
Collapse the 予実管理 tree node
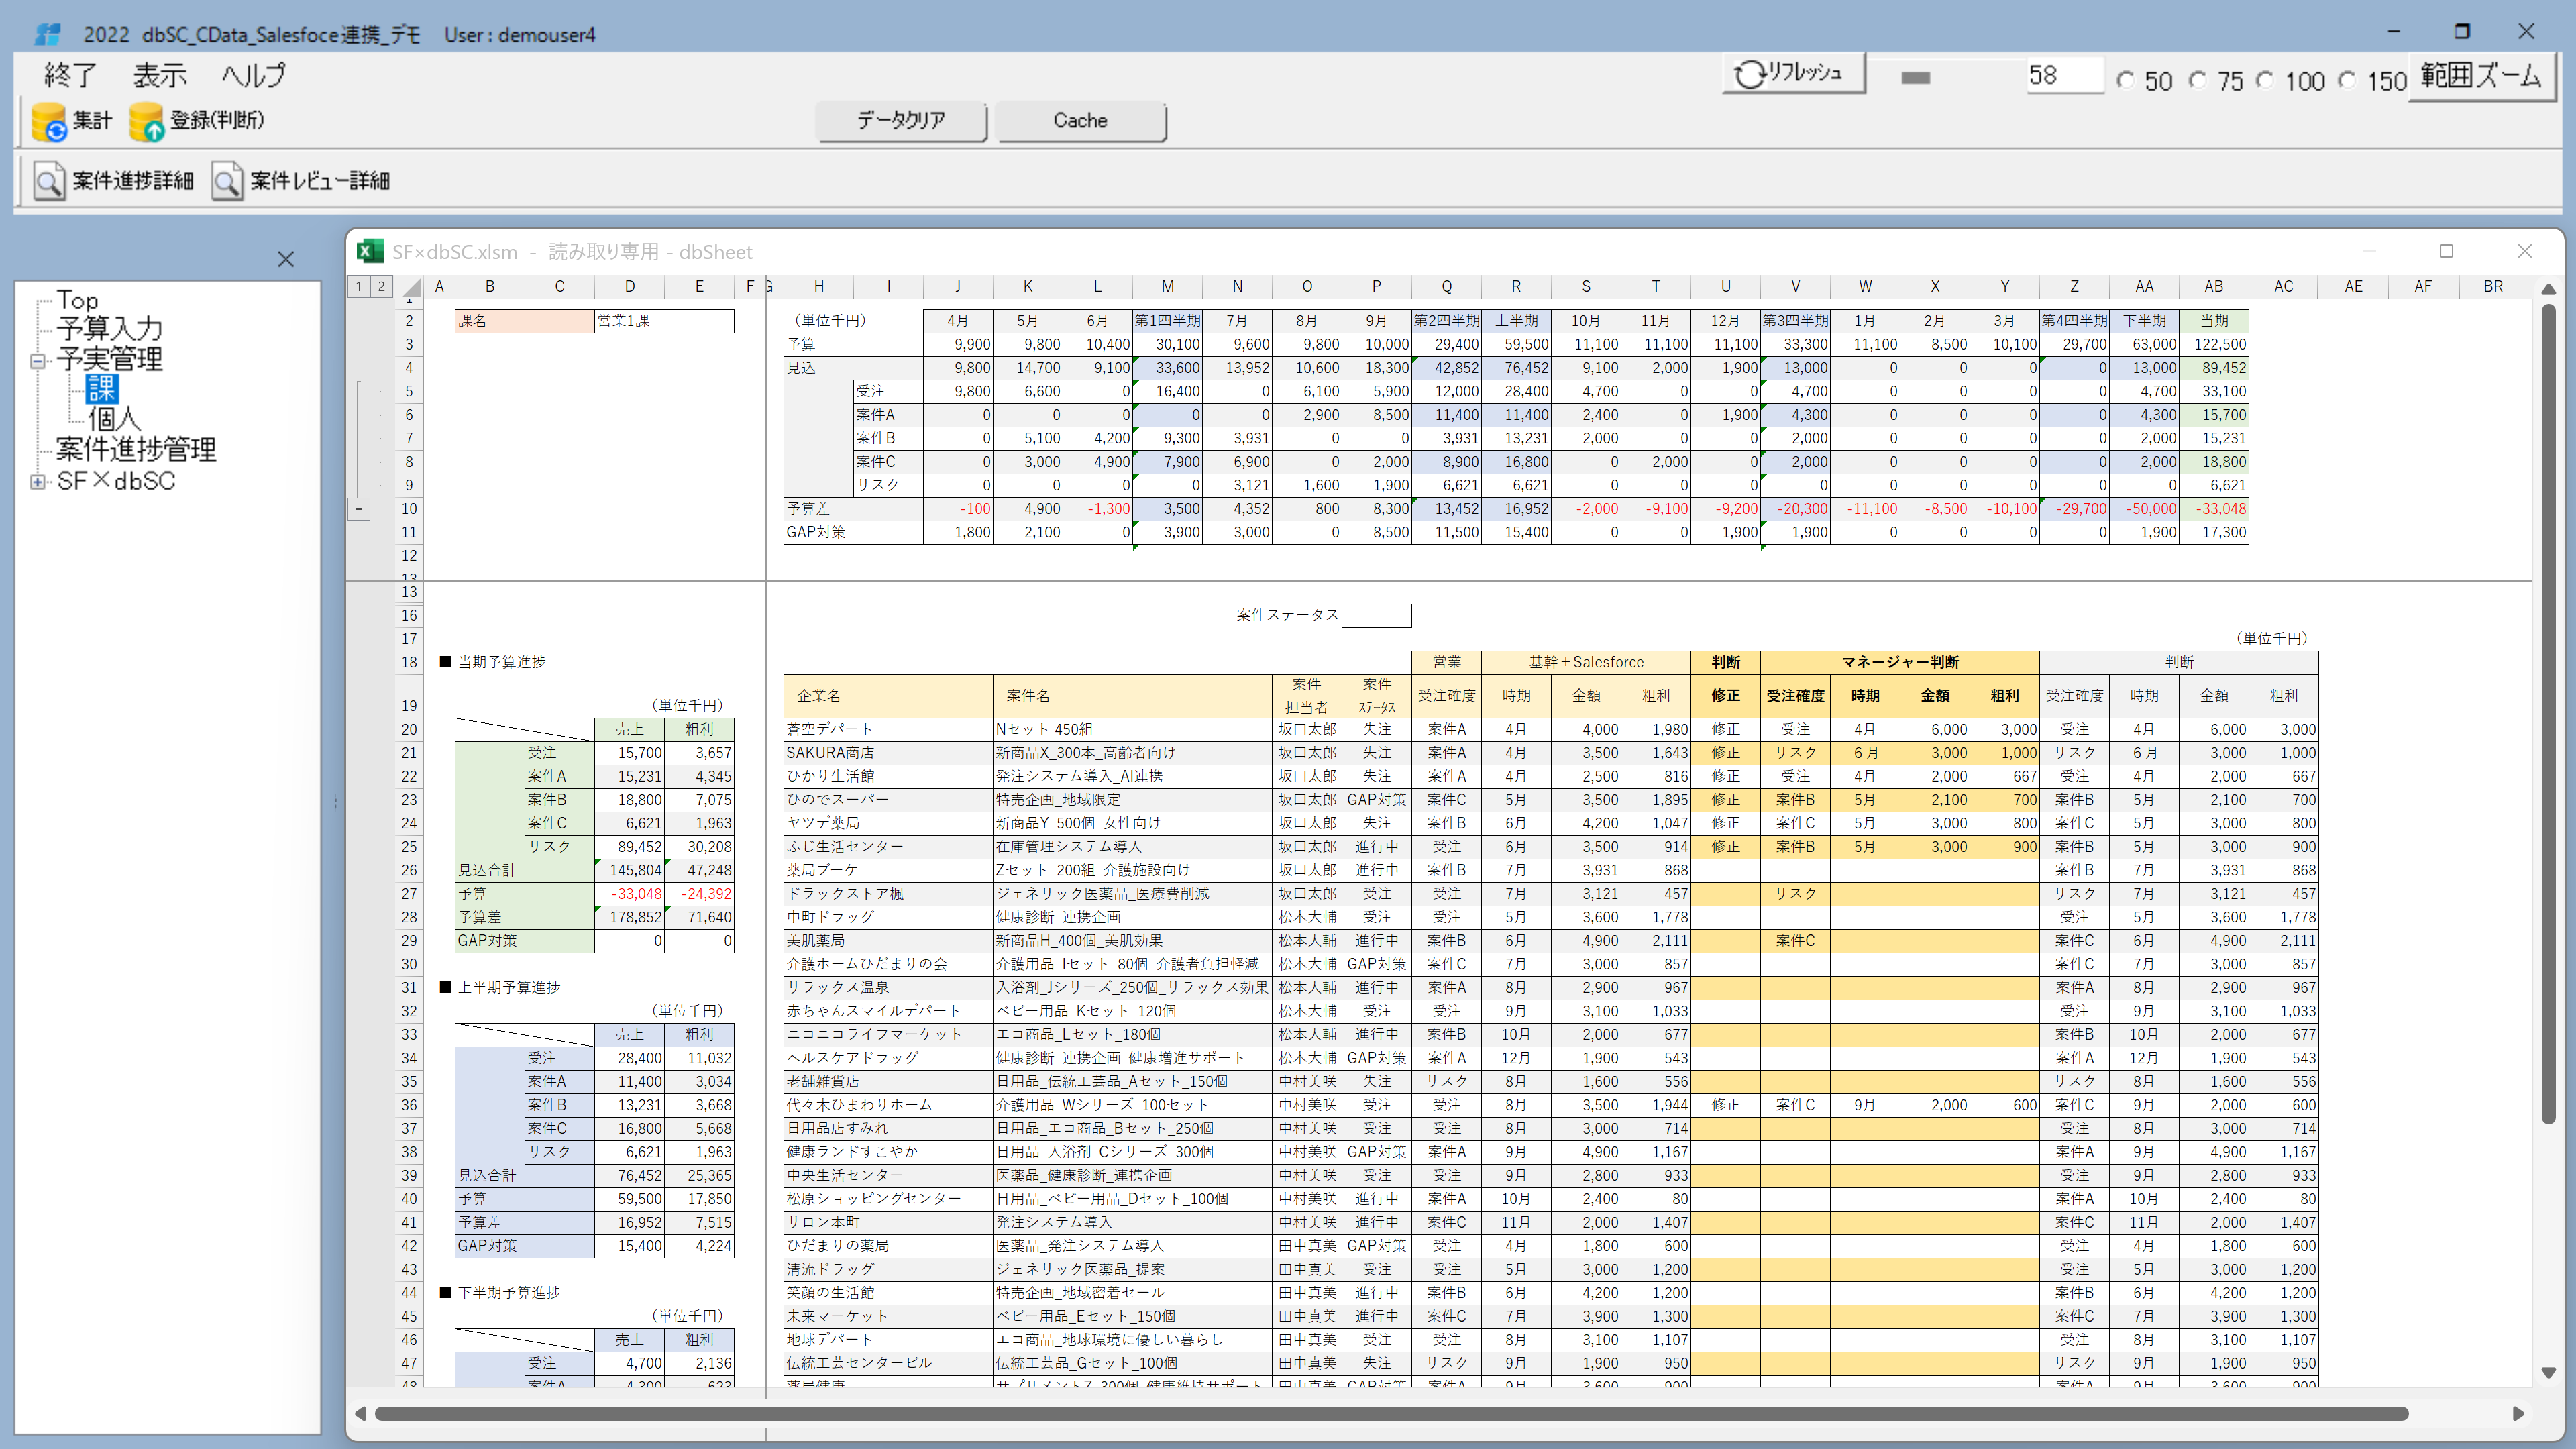pos(37,361)
